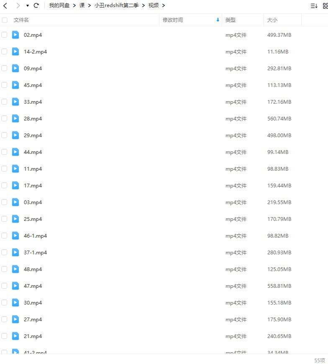The height and width of the screenshot is (364, 328).
Task: Click the video icon of 48.mp4
Action: (15, 269)
